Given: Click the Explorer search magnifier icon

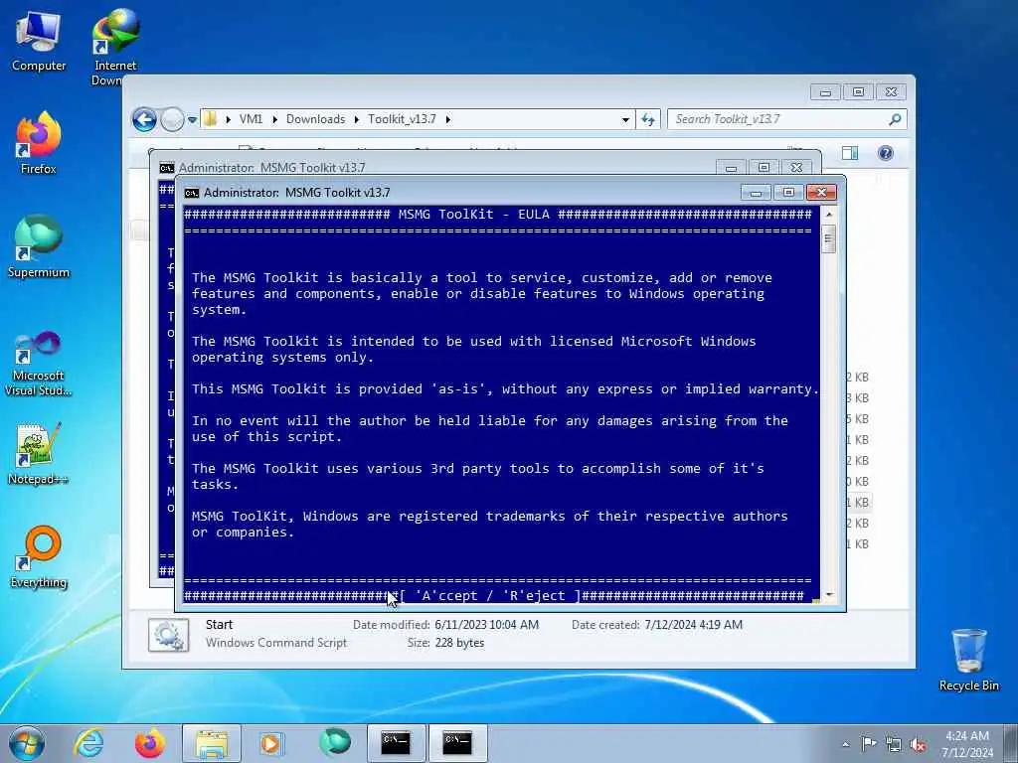Looking at the screenshot, I should 896,119.
